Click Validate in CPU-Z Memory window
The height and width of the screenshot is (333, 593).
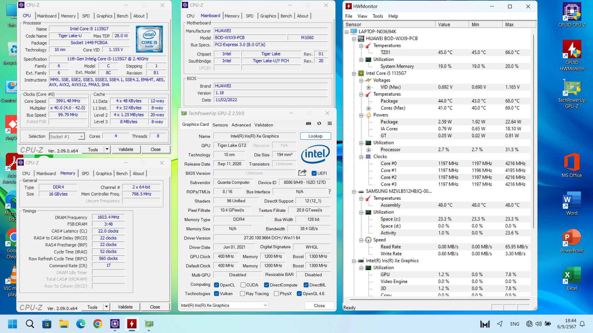pos(125,307)
